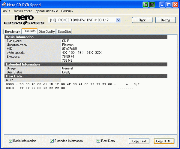The height and width of the screenshot is (149, 180).
Task: Click the Тип диска label
Action: [x=14, y=41]
